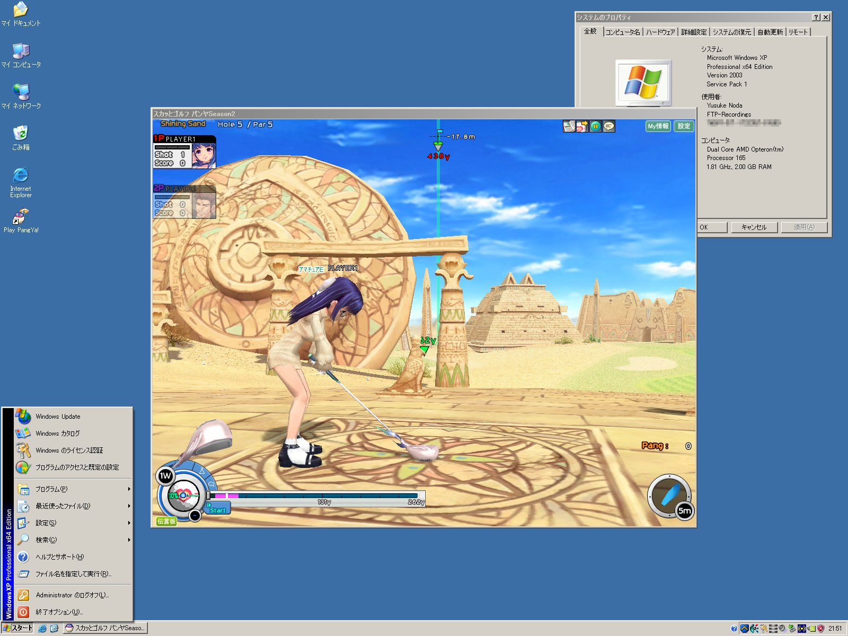Select Windows カタログ in Start menu
Screen dimensions: 848x636
pos(73,434)
